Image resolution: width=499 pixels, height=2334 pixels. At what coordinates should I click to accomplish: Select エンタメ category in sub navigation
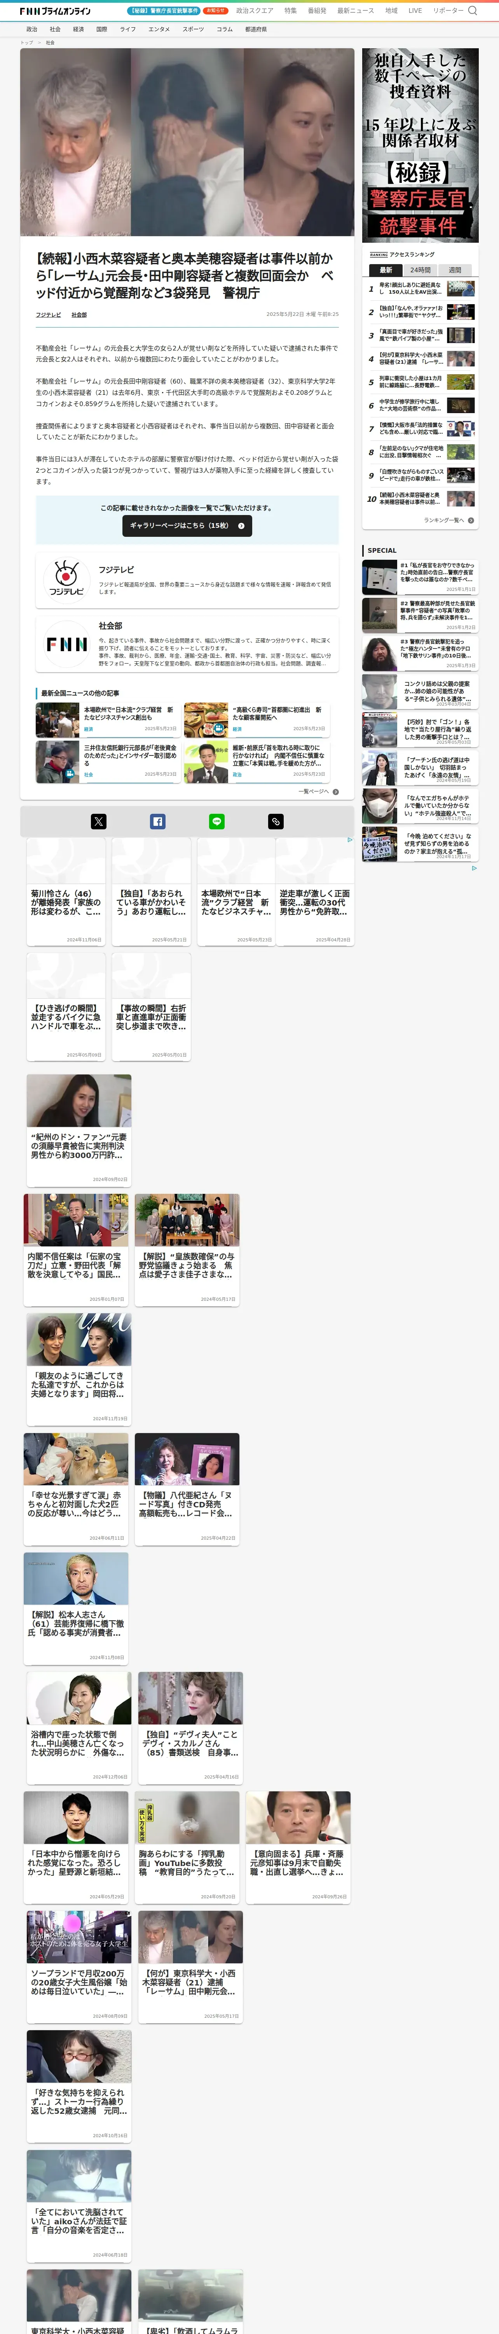click(159, 29)
